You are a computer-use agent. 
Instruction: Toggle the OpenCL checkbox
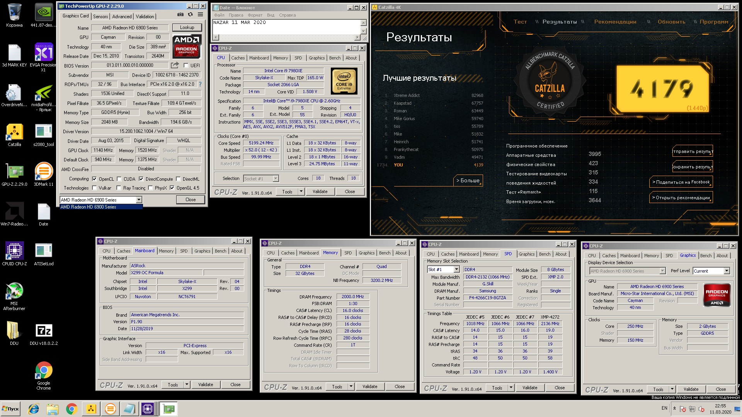(x=94, y=179)
